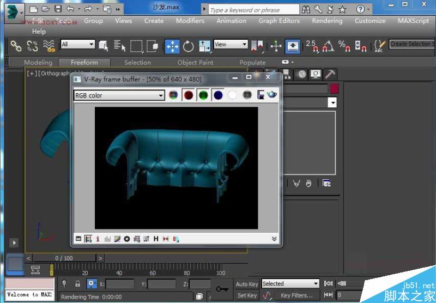Image resolution: width=436 pixels, height=303 pixels.
Task: Click the teapot render icon in frame buffer
Action: pyautogui.click(x=271, y=95)
